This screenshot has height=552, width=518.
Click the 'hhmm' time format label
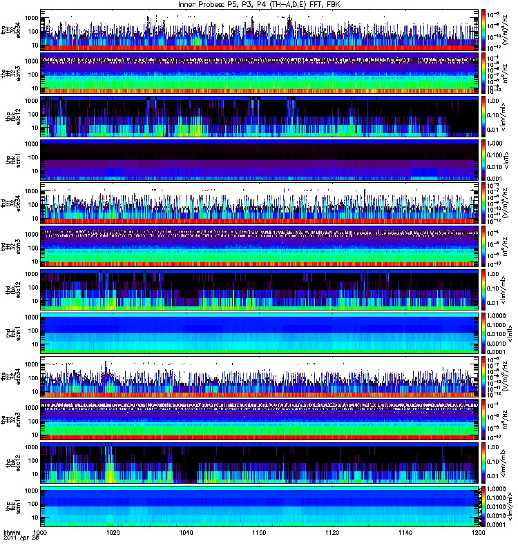[x=12, y=533]
